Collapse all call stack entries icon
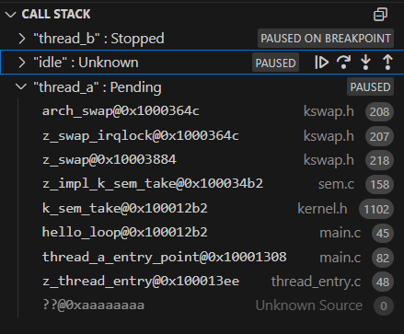 (x=380, y=15)
